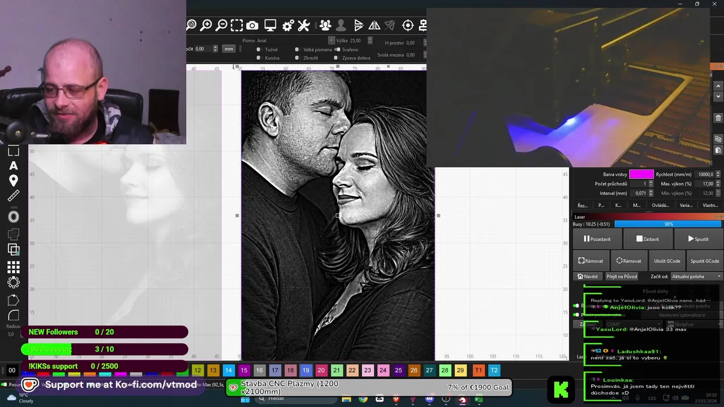Click the Navést home button

click(x=588, y=276)
